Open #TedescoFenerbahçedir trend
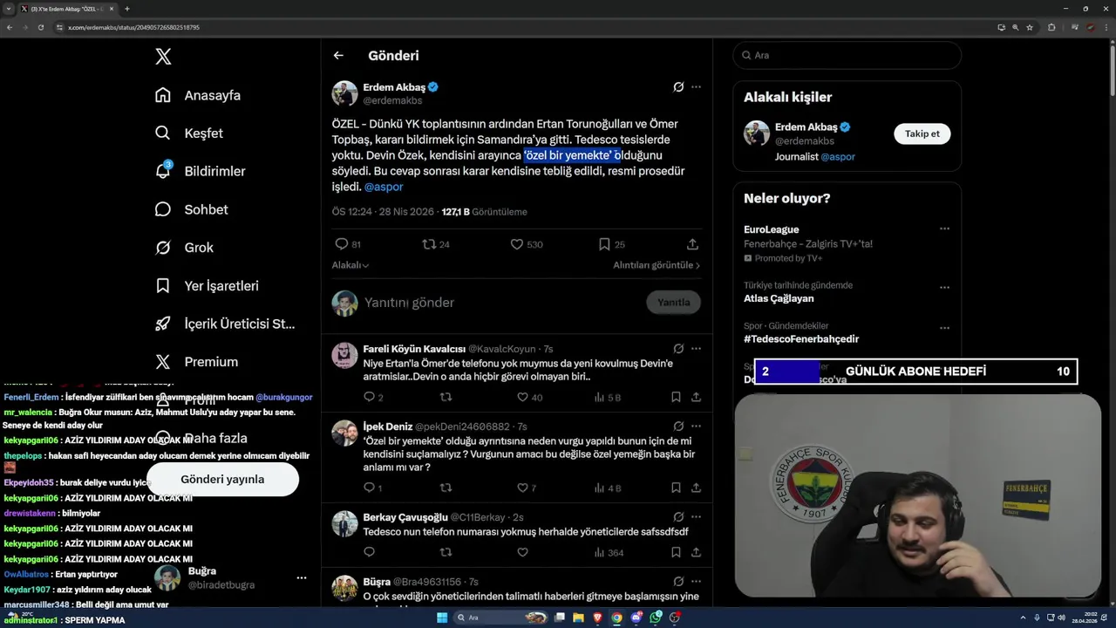The image size is (1116, 628). 801,339
